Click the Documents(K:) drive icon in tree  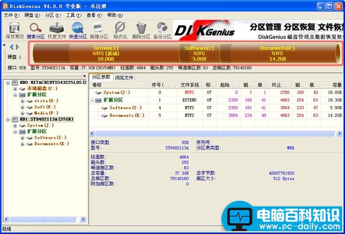29,144
